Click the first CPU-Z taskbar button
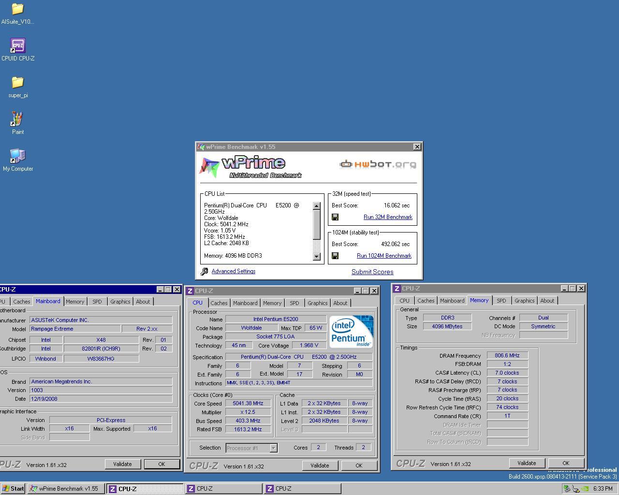 pos(145,489)
